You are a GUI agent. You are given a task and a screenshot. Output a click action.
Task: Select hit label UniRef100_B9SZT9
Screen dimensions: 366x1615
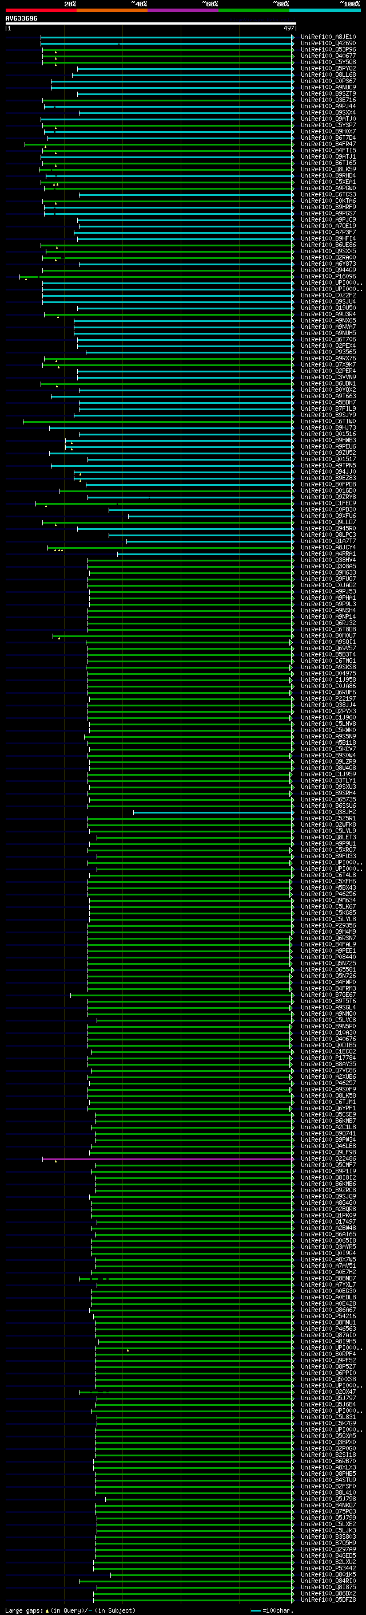328,93
